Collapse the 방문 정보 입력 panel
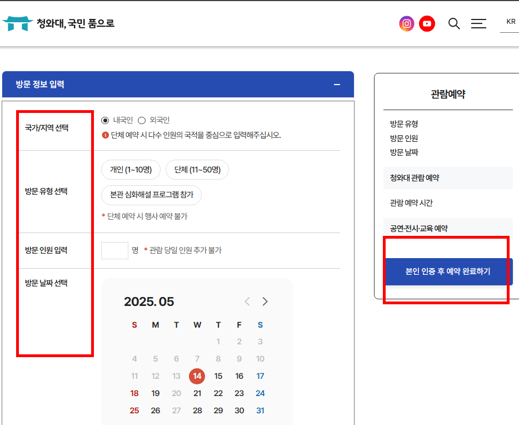 (x=337, y=85)
